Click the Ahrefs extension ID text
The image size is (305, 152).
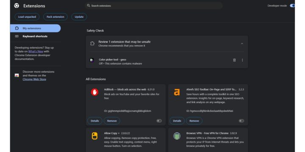[x=210, y=111]
